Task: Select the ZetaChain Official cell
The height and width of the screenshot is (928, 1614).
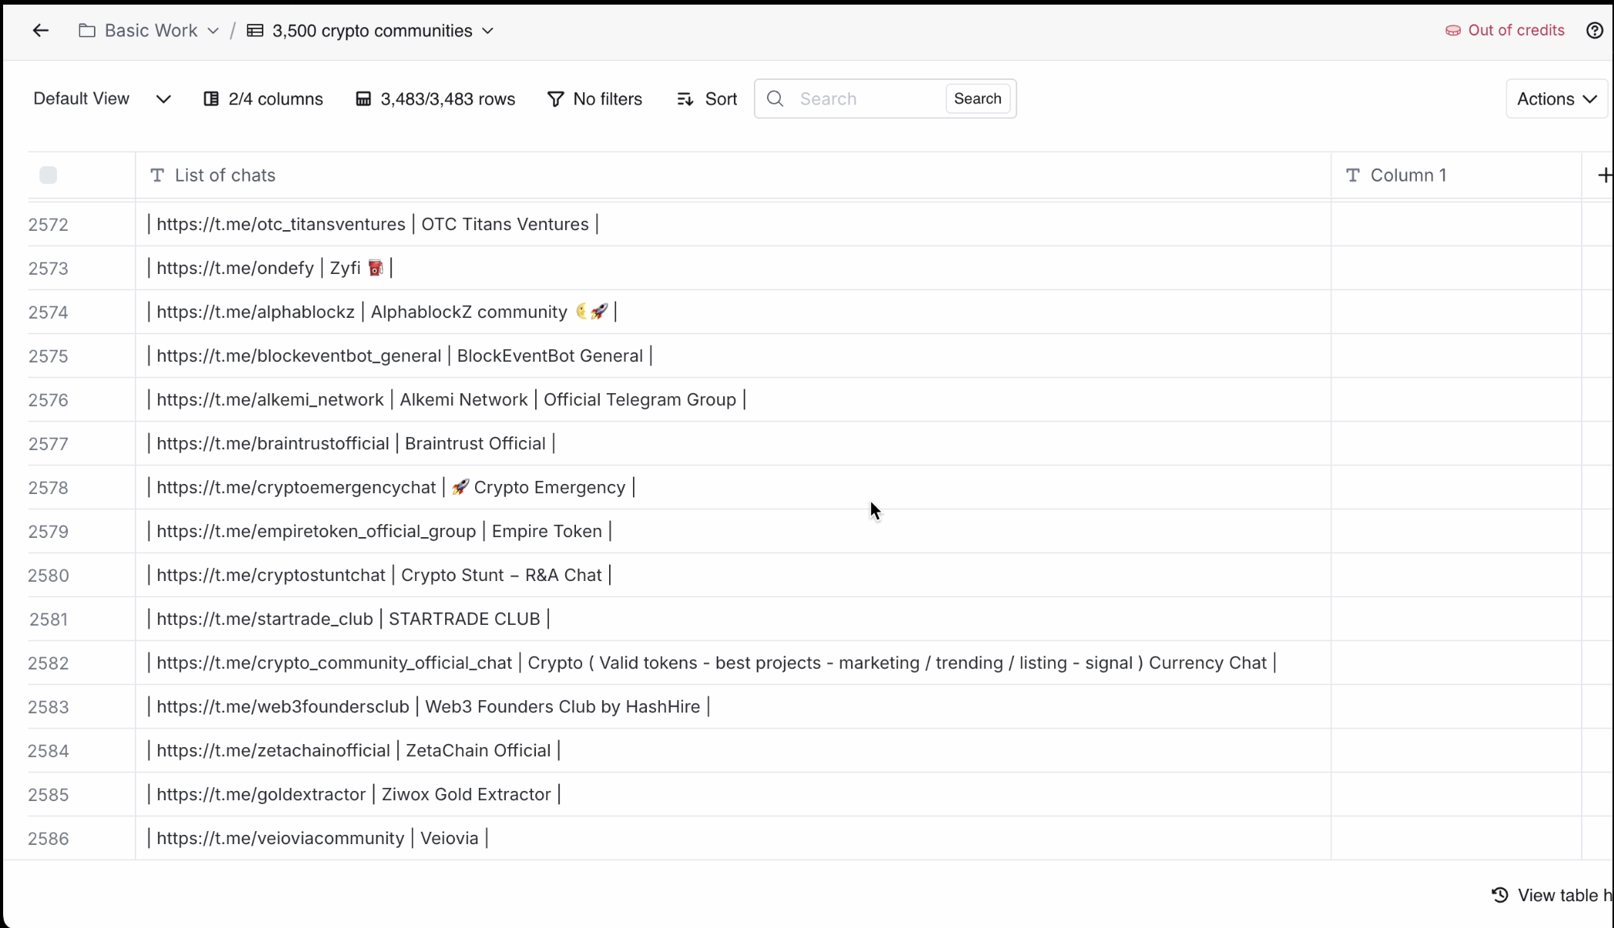Action: 733,751
